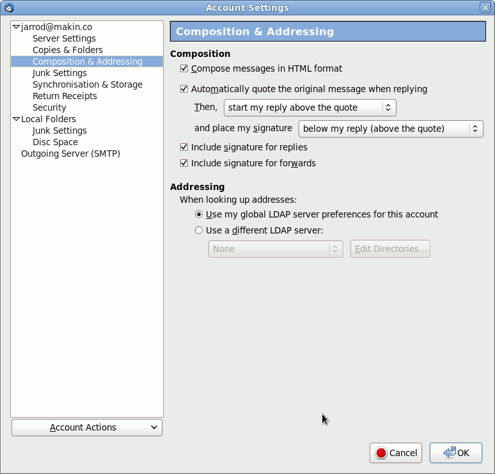Select Use a different LDAP server
Screen dimensions: 495x474
[x=198, y=230]
